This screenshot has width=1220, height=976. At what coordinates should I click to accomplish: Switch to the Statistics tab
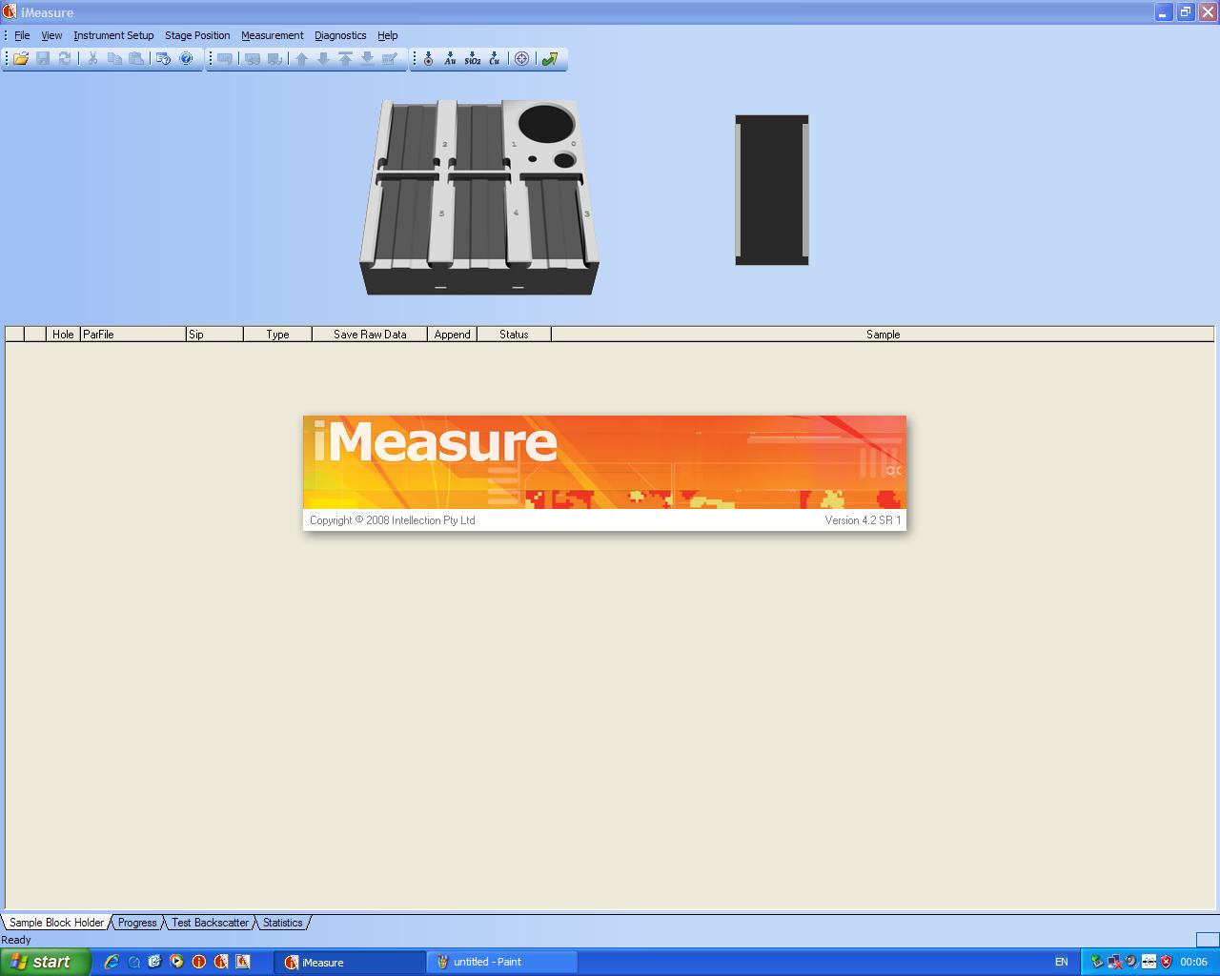tap(282, 923)
